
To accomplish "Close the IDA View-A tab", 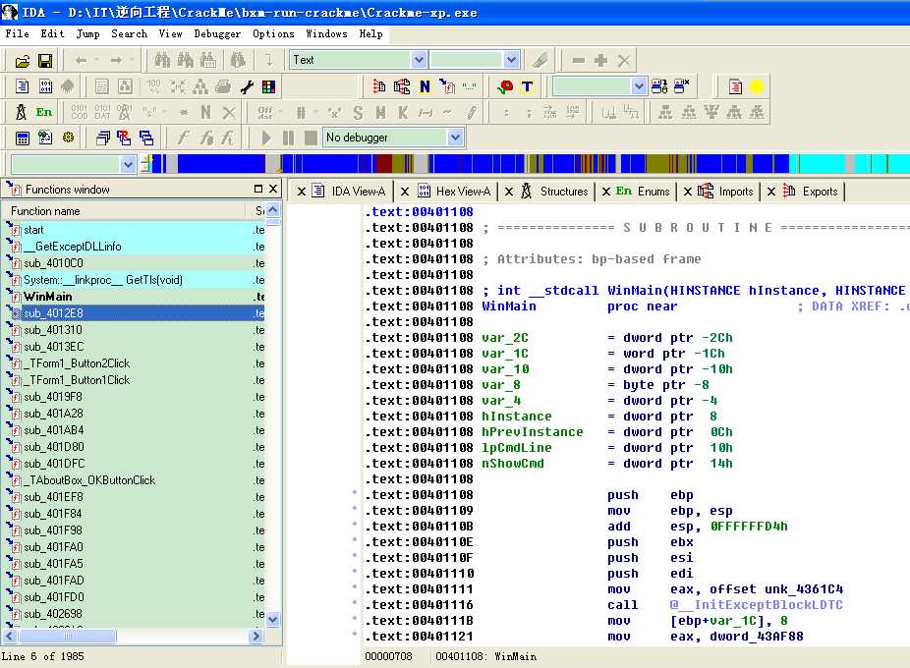I will [x=302, y=192].
